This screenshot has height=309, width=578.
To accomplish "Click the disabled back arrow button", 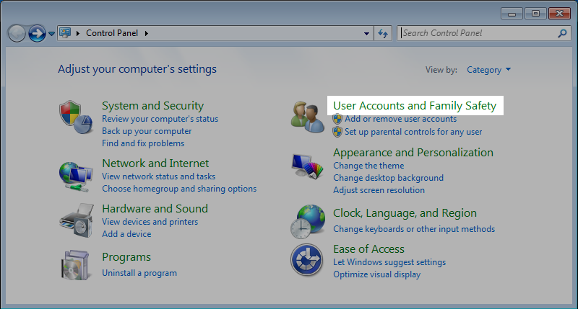I will click(x=17, y=33).
